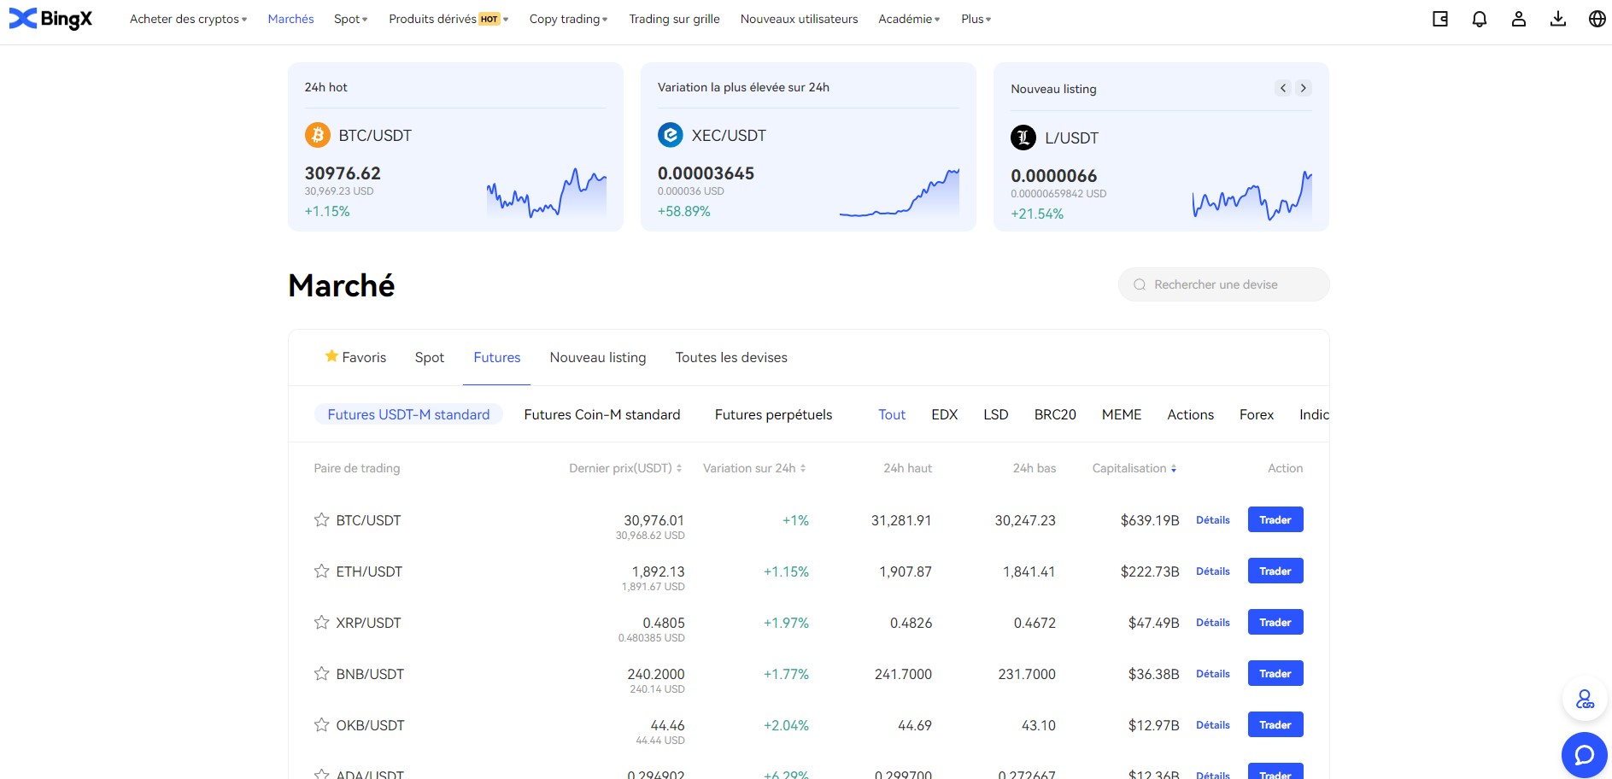1612x779 pixels.
Task: Click the BingX logo
Action: 50,19
